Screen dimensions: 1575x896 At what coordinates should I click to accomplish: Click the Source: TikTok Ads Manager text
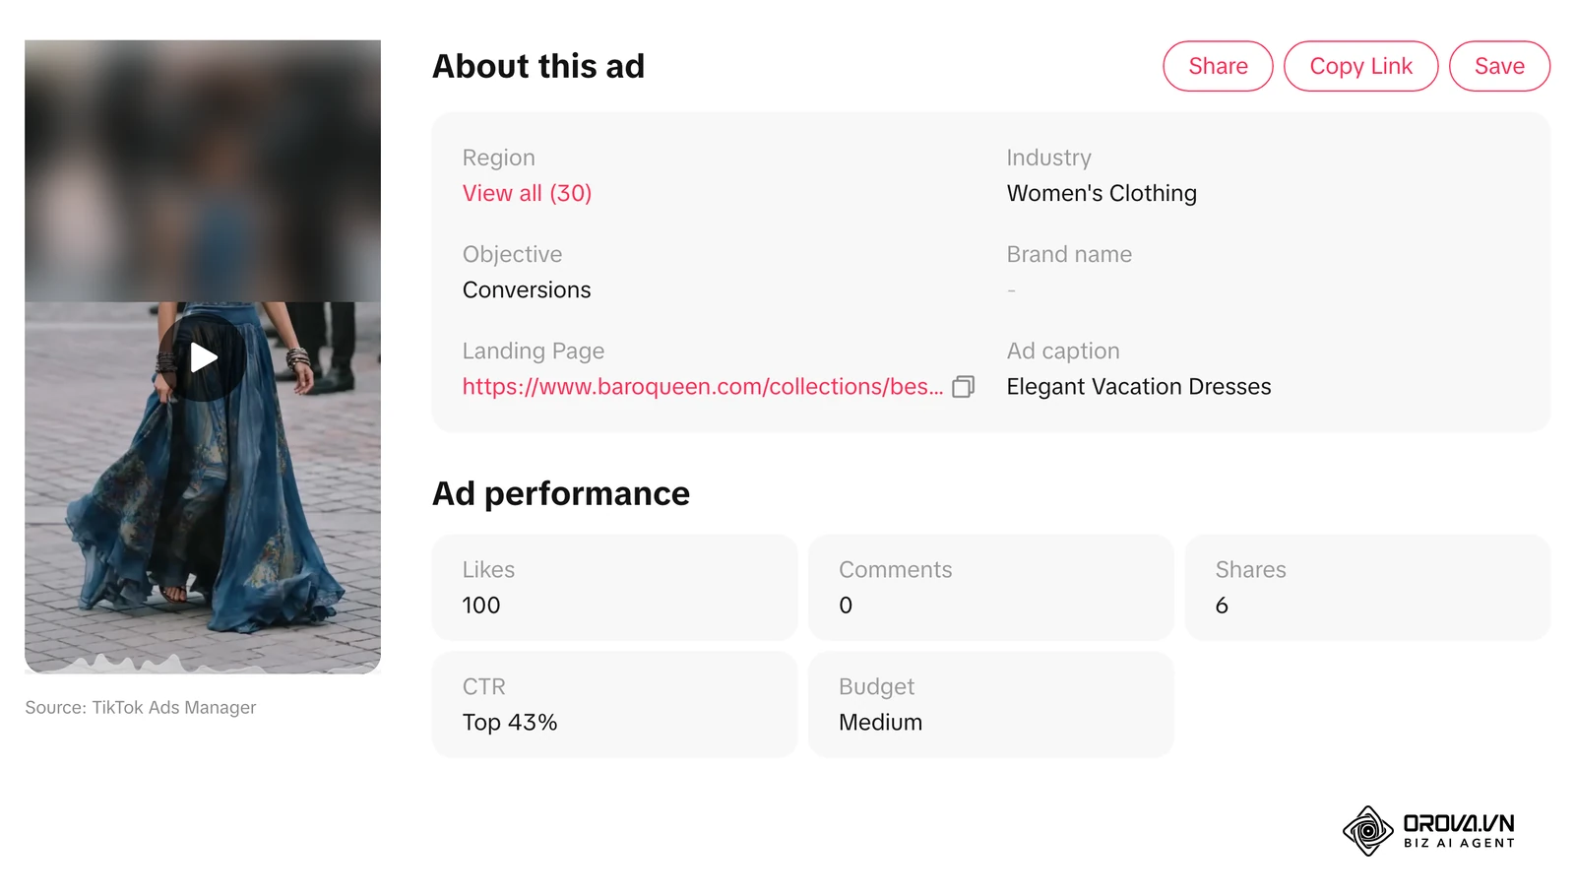pos(141,707)
